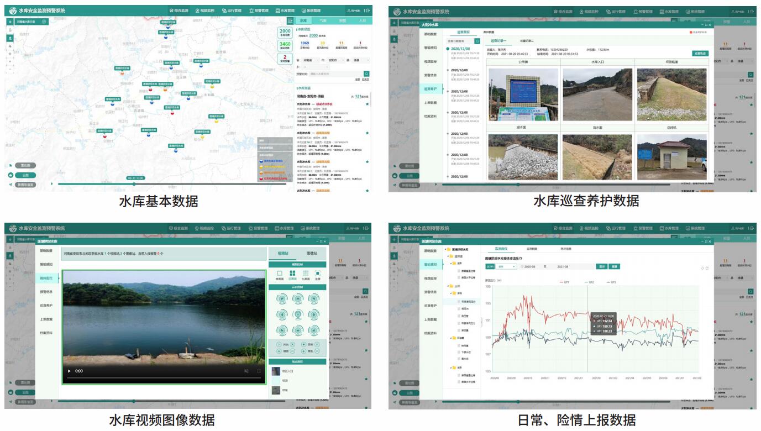Click green search icon in 水库基本数据 screenshot

point(366,73)
